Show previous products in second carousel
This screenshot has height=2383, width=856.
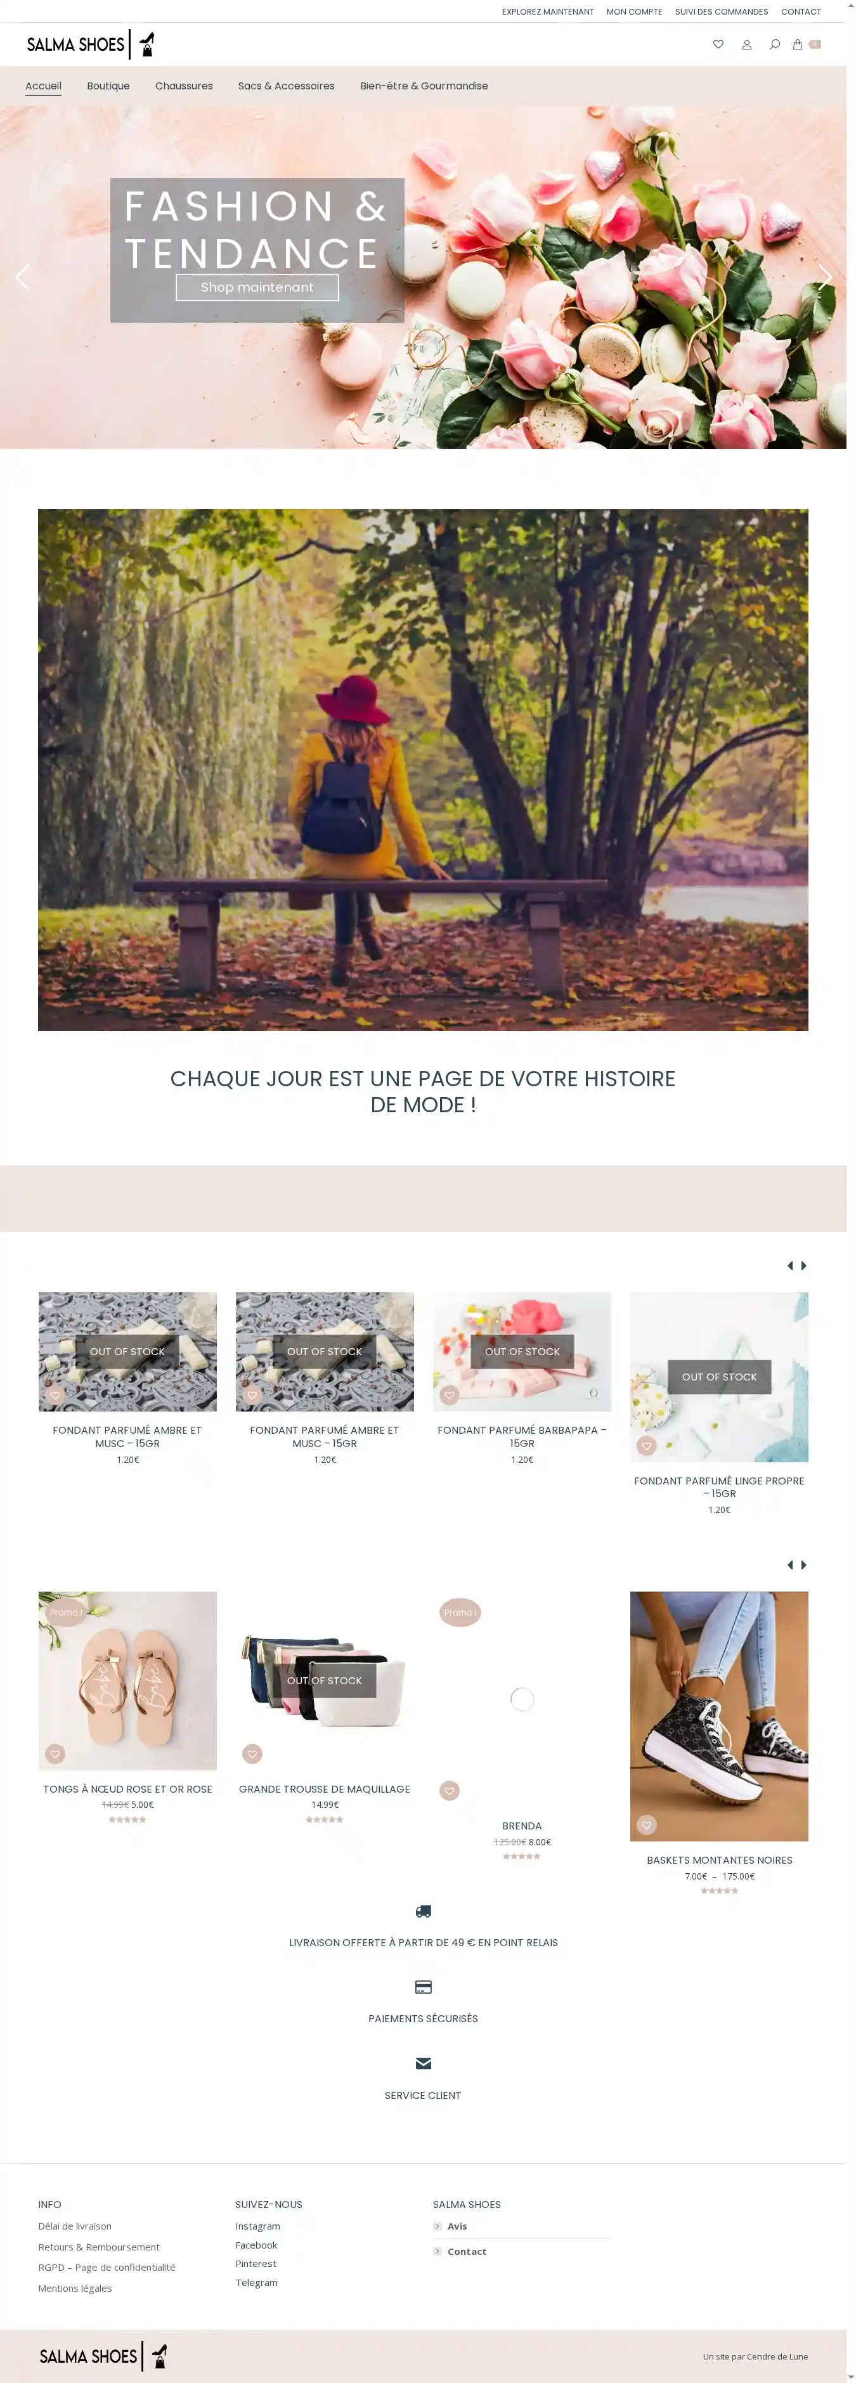790,1565
